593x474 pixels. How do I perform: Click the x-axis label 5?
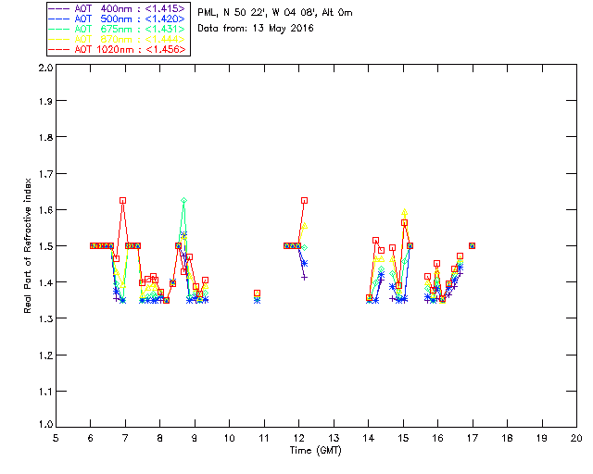point(56,438)
